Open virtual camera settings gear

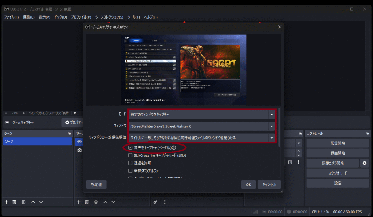(x=364, y=163)
